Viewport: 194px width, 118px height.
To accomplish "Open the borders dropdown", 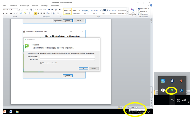I will tap(60, 13).
